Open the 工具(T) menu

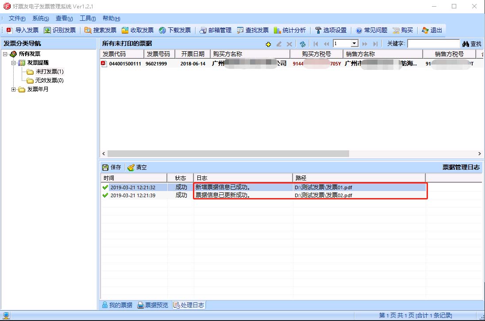(x=88, y=19)
